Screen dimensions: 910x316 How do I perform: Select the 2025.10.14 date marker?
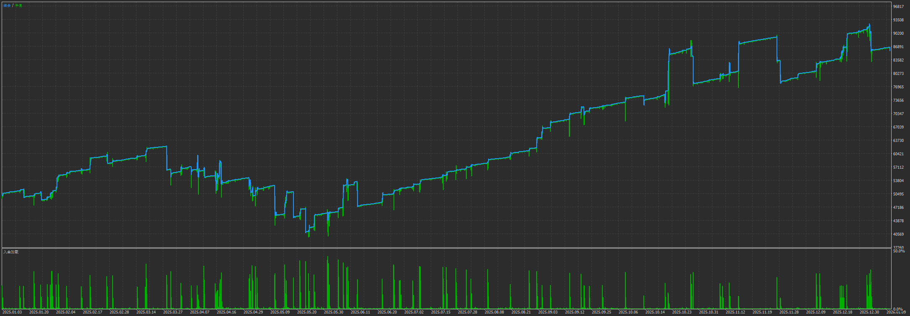[655, 312]
